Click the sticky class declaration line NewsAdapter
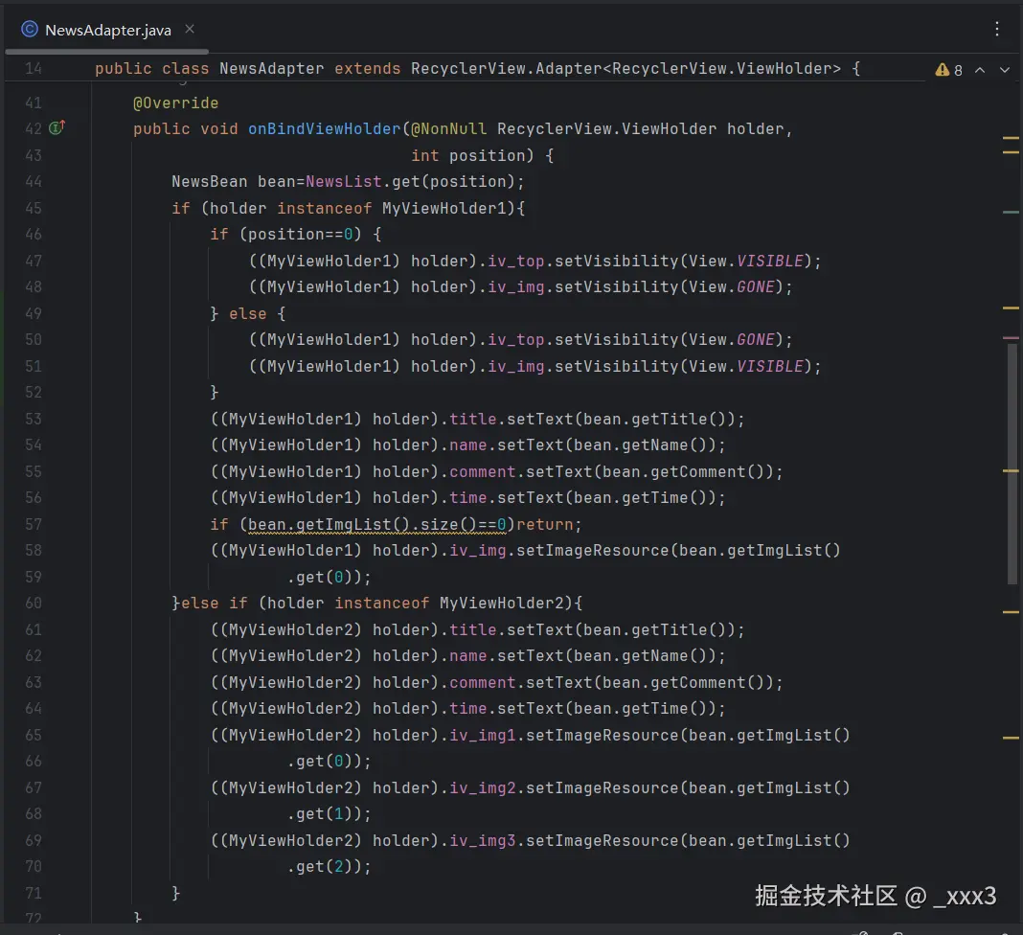Viewport: 1023px width, 935px height. click(x=478, y=69)
